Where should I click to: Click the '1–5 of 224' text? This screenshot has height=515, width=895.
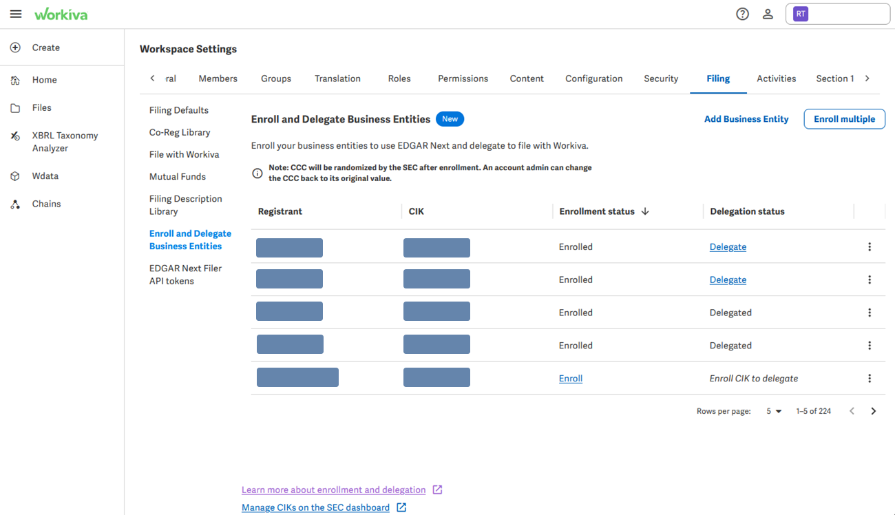pyautogui.click(x=814, y=411)
